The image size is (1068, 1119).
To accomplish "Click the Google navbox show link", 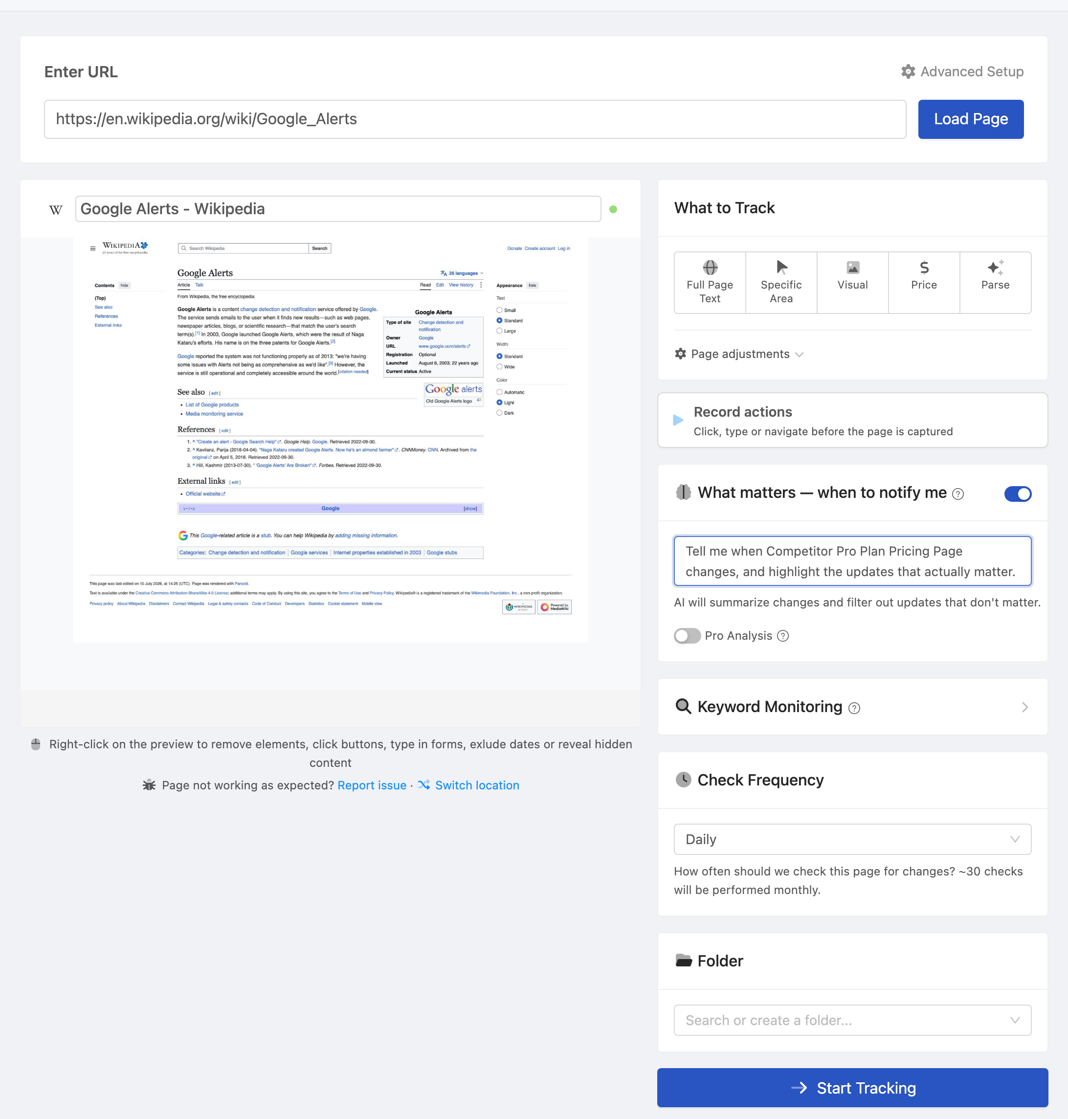I will (470, 509).
